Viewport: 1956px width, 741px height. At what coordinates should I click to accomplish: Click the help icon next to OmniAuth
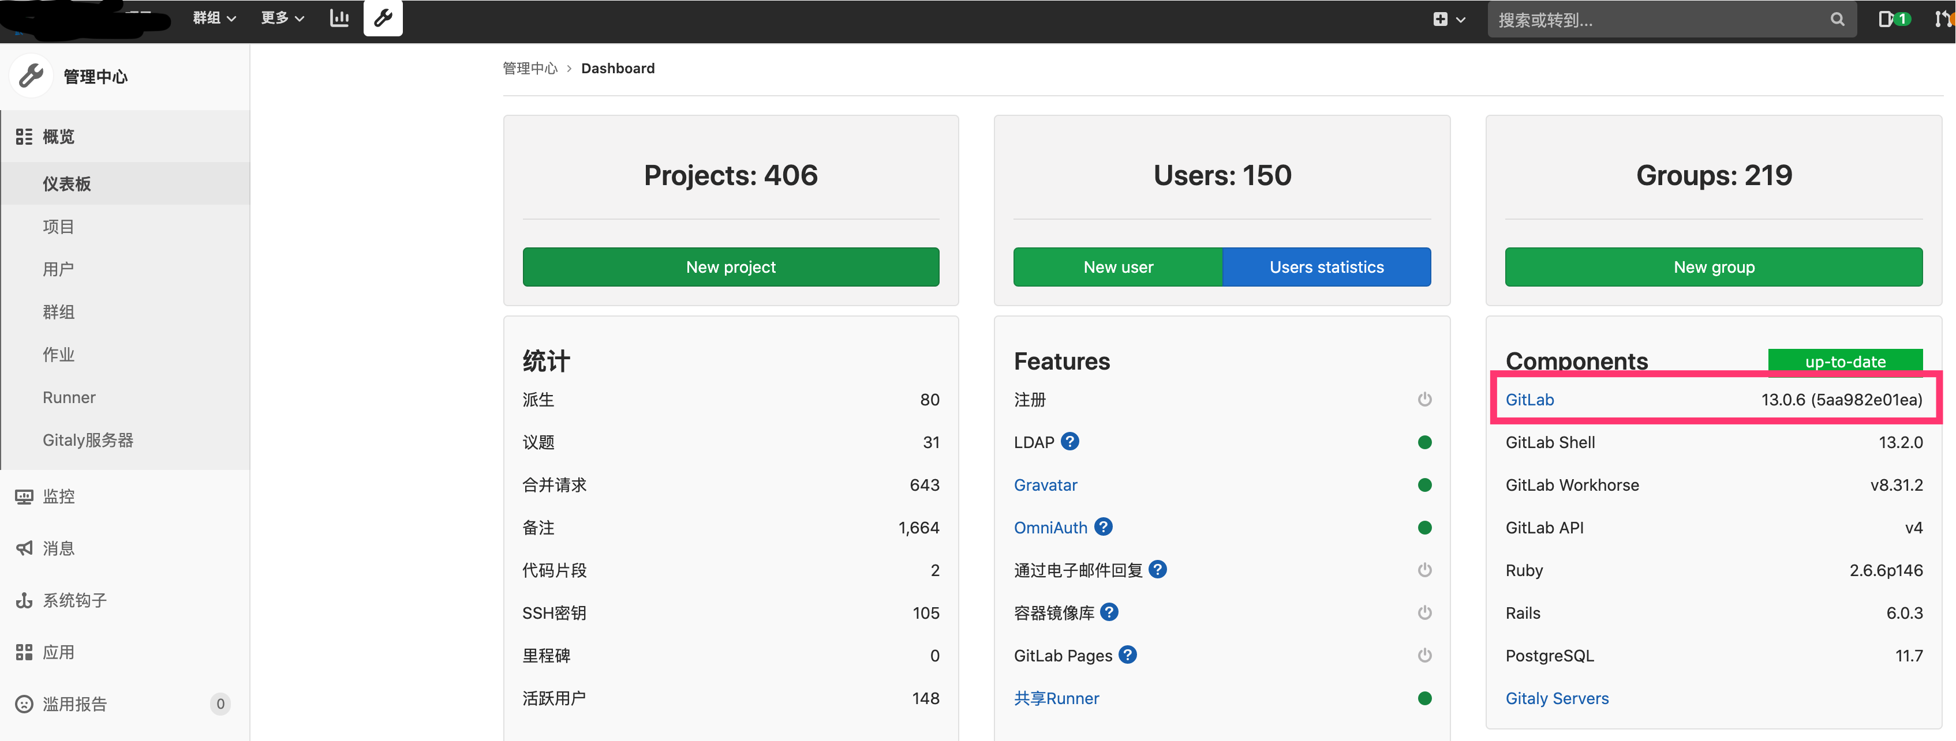(1104, 526)
